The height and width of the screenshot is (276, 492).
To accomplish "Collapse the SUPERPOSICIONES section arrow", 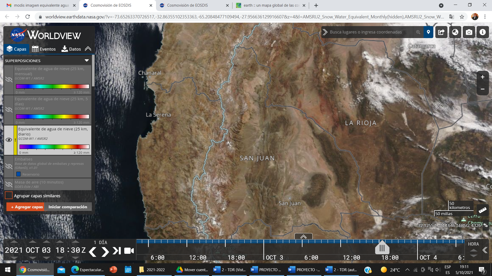I will (87, 61).
